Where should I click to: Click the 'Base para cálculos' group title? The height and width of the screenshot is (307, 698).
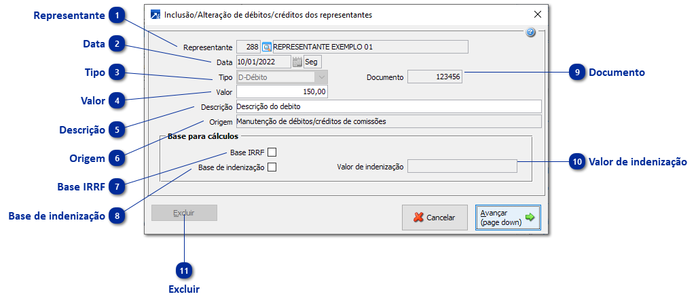[x=203, y=136]
